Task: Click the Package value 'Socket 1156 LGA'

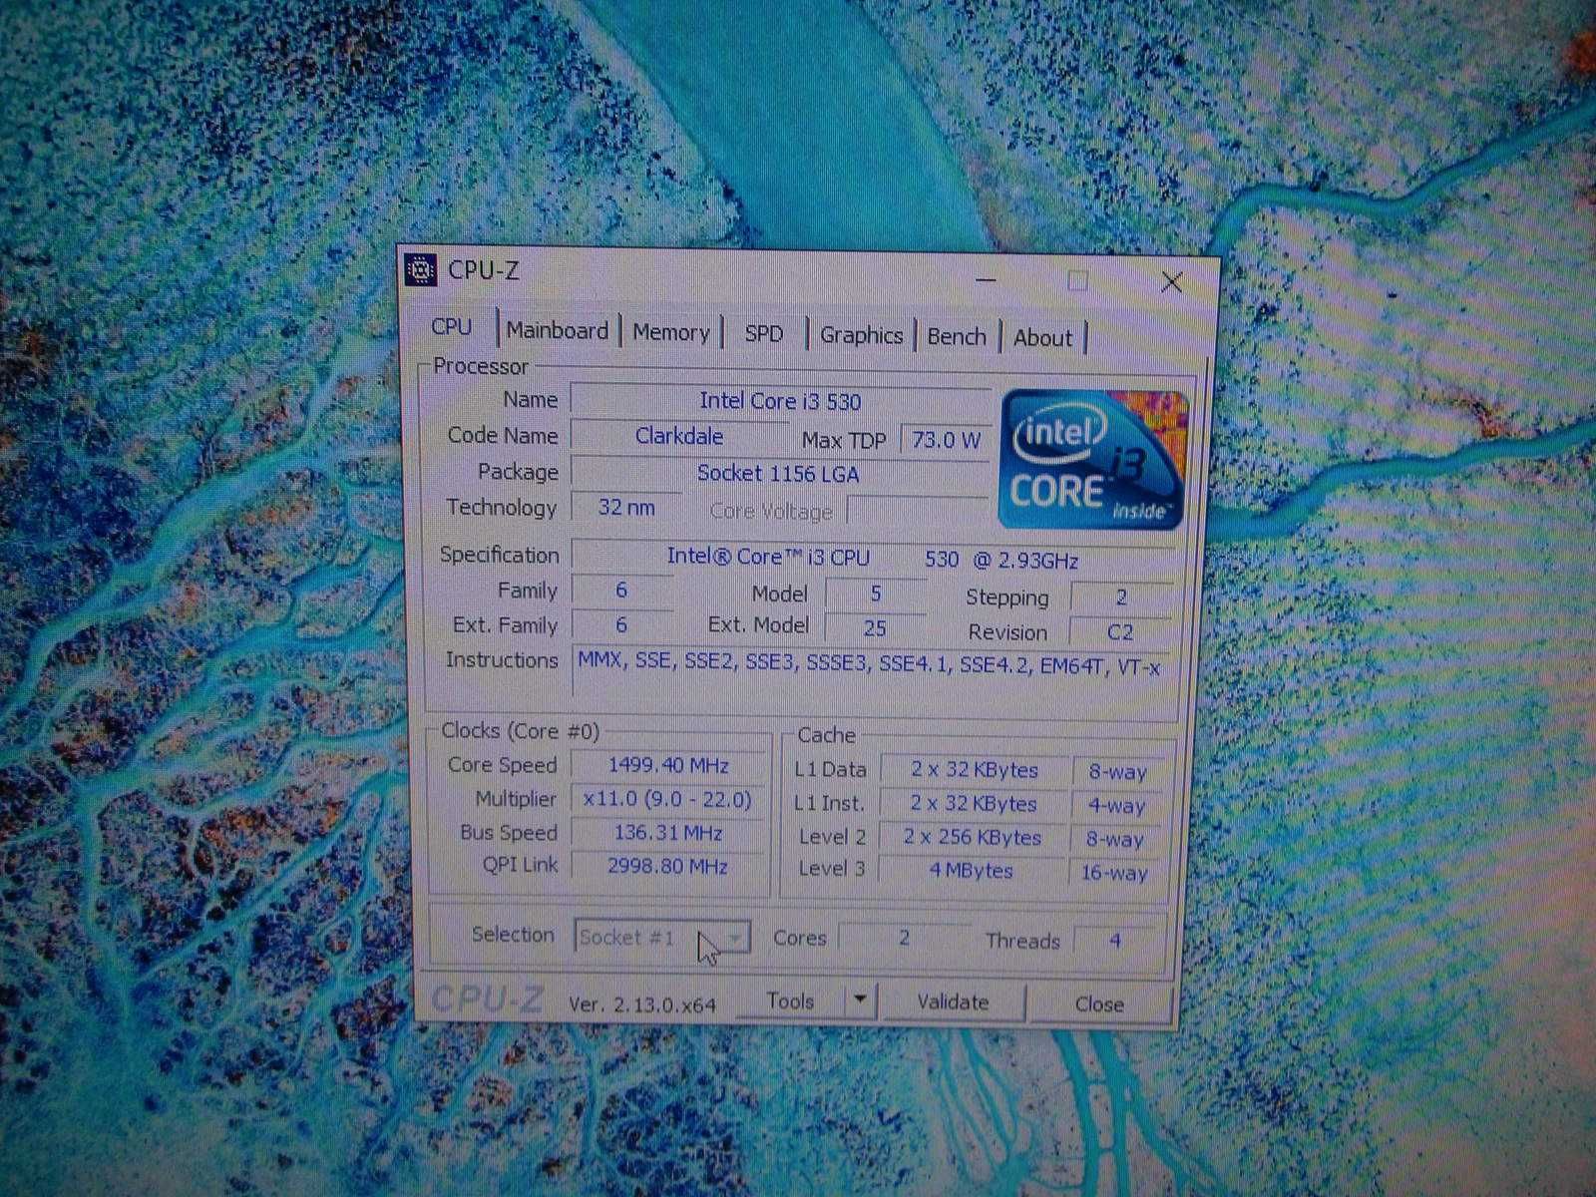Action: [x=778, y=473]
